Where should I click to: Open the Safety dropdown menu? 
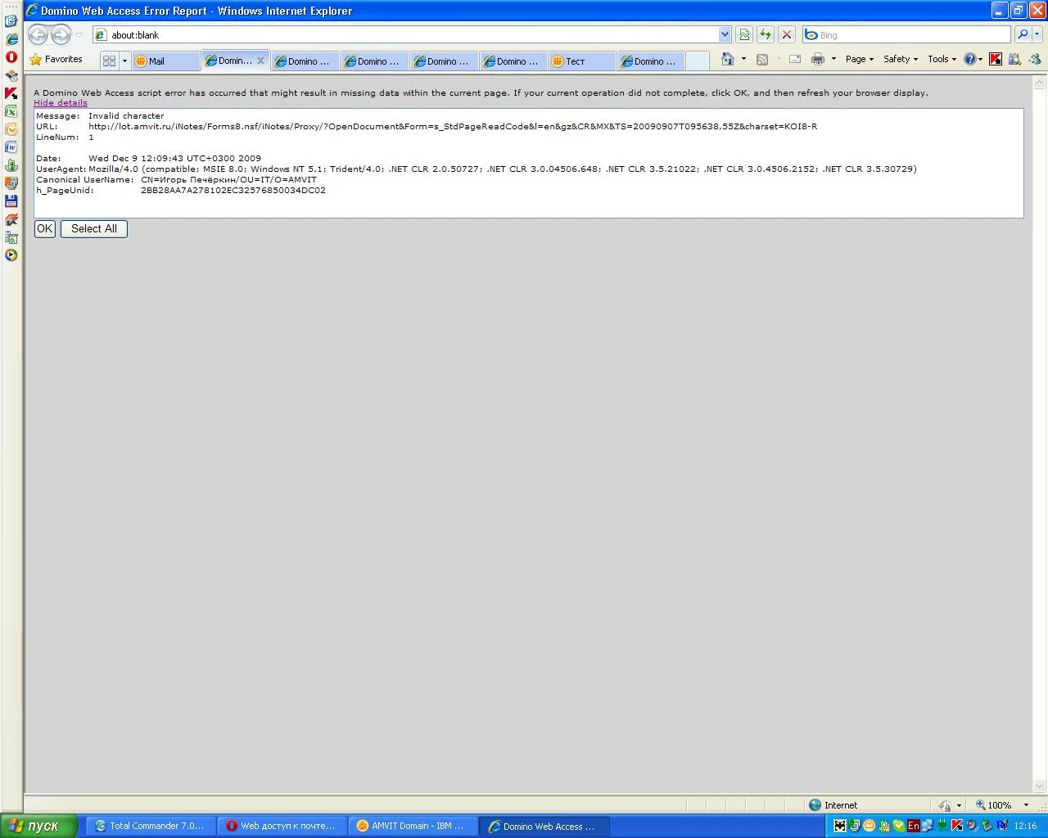click(901, 59)
